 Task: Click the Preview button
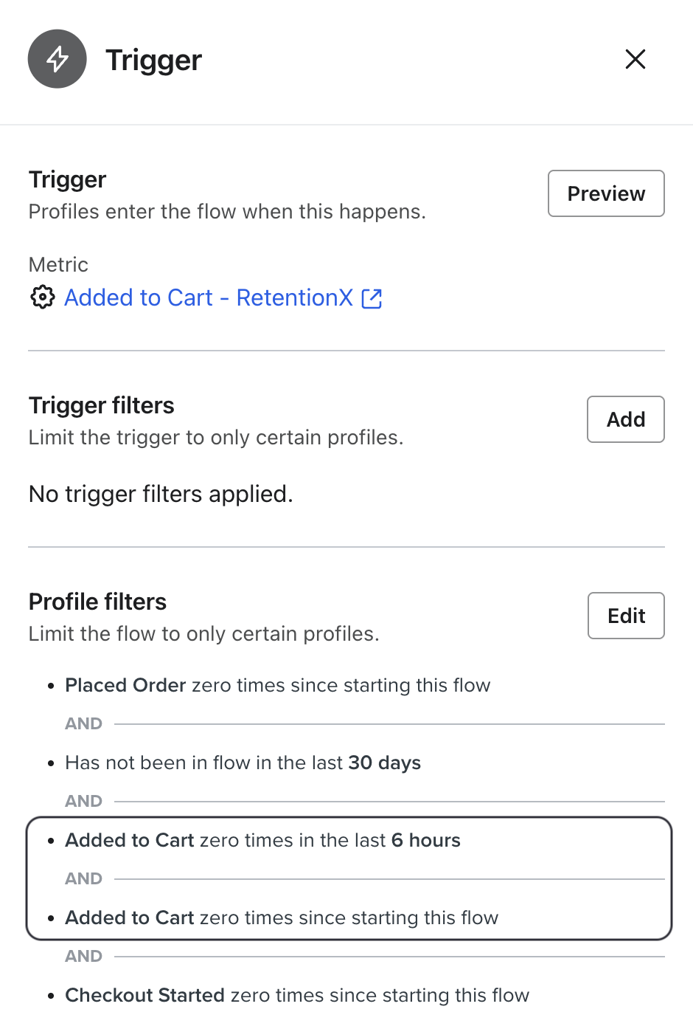605,193
